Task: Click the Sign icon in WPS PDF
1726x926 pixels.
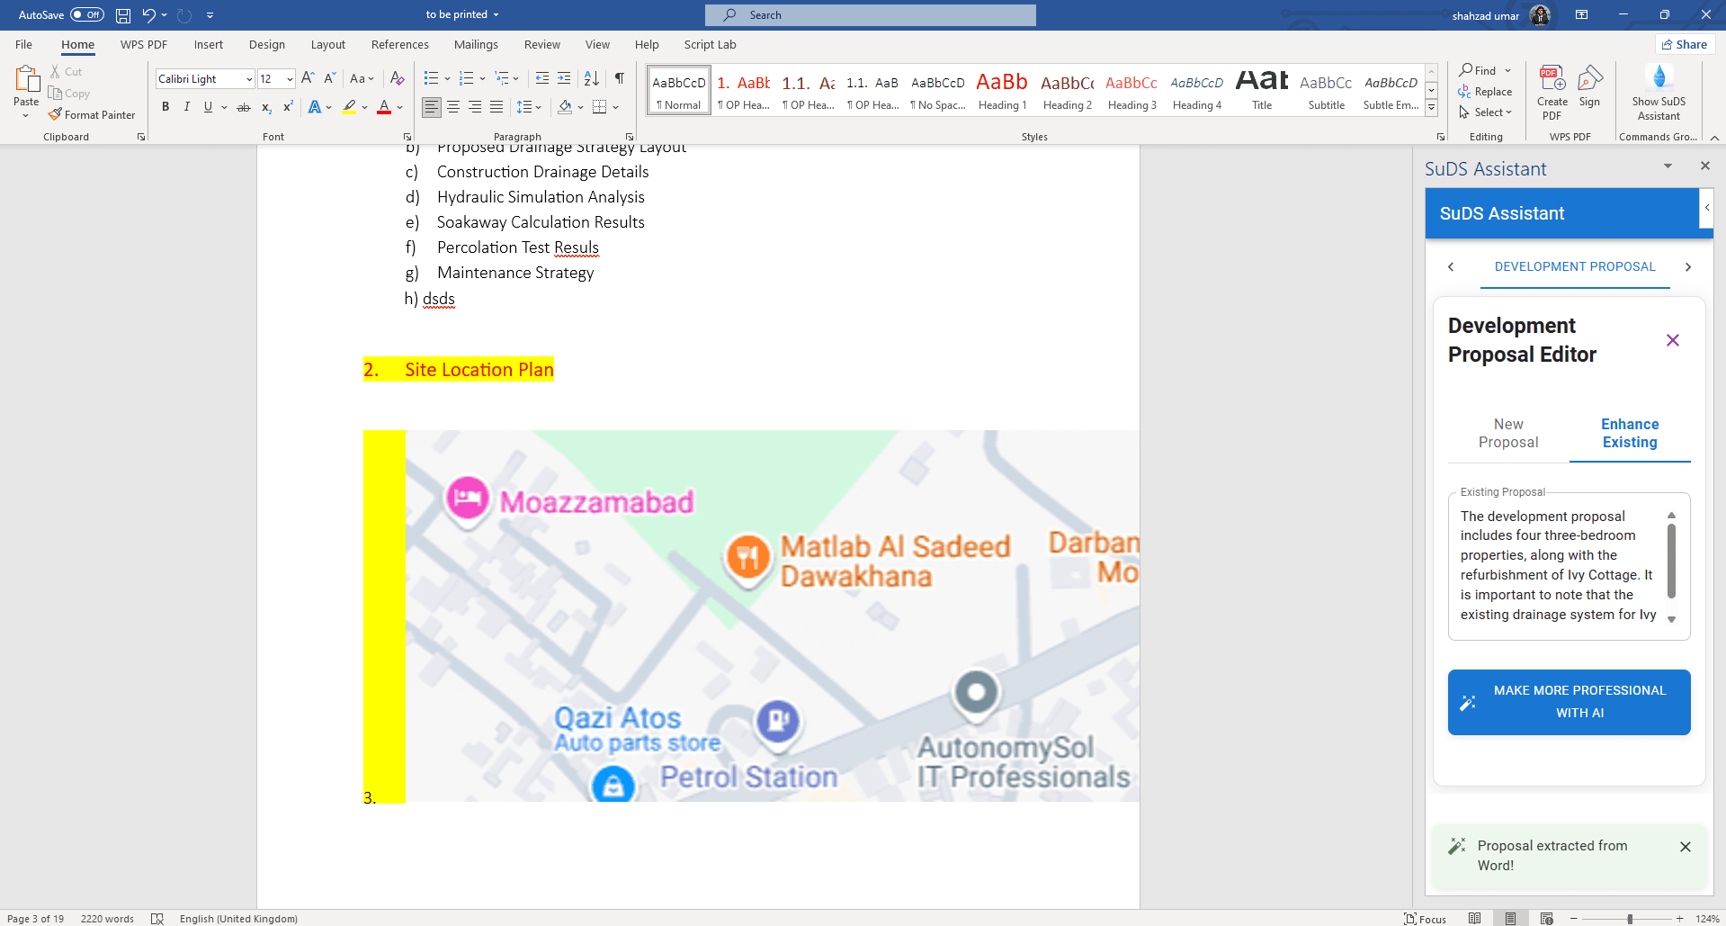Action: tap(1589, 86)
